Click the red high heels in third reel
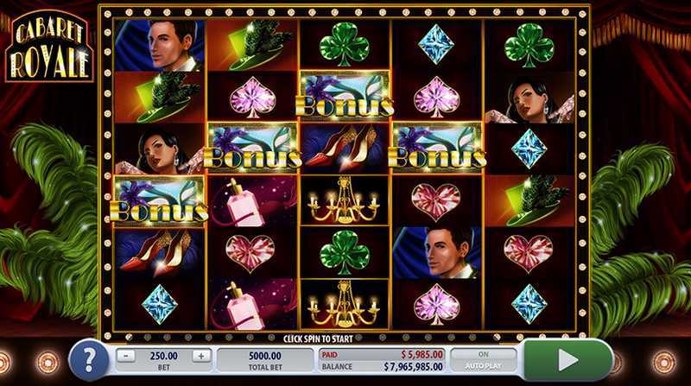 pyautogui.click(x=344, y=148)
